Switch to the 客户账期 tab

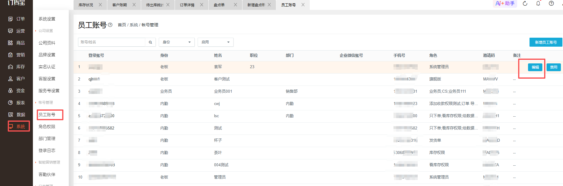(120, 5)
